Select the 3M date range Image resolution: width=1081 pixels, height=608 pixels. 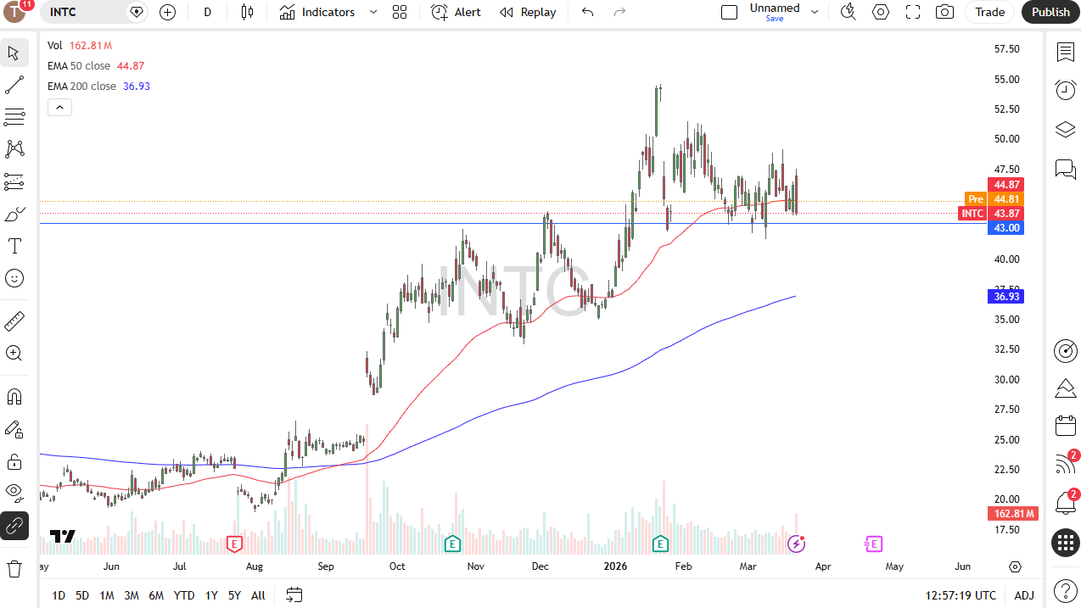point(132,595)
